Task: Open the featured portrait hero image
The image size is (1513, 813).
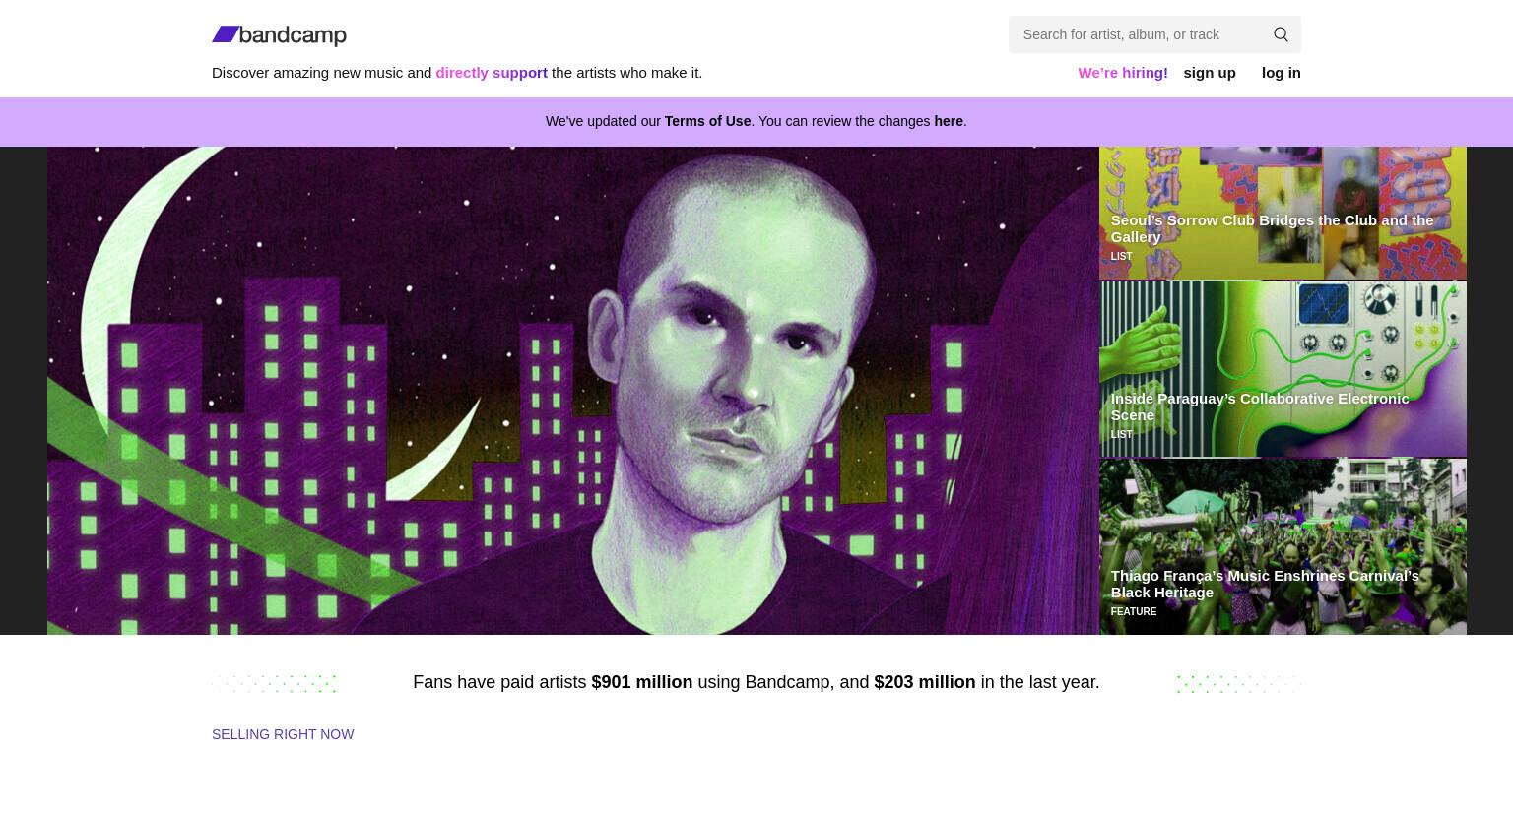Action: click(572, 390)
